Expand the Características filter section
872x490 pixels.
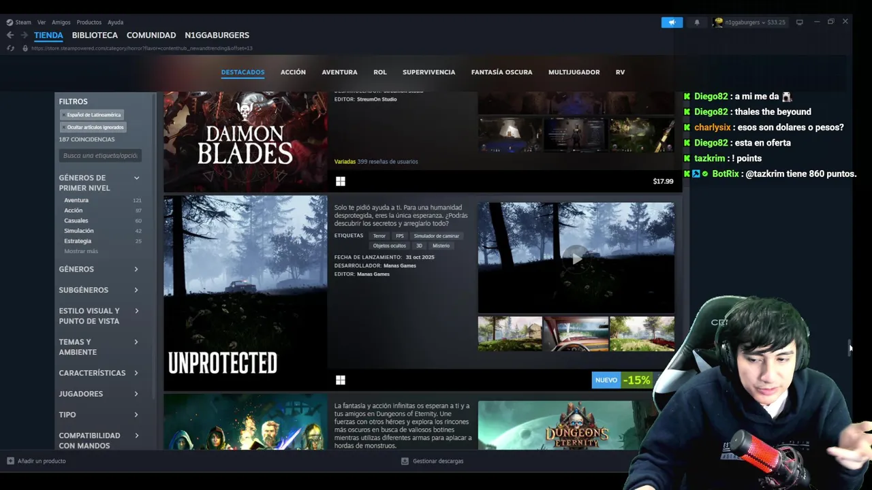[136, 373]
